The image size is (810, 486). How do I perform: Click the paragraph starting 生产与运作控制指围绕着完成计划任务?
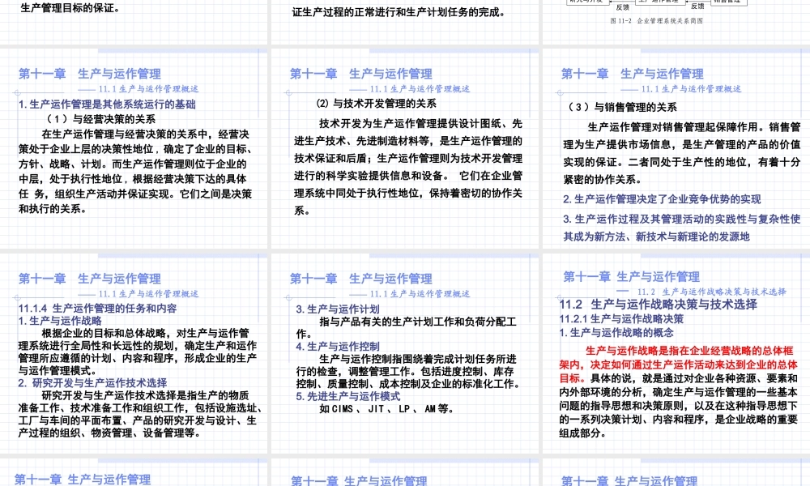click(x=408, y=371)
